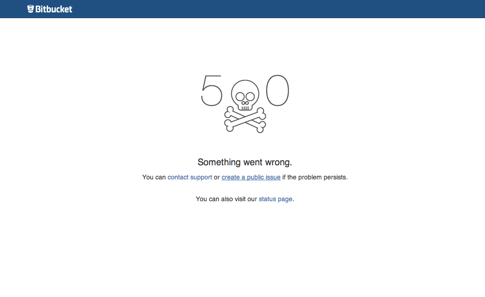Open the contact support link

pyautogui.click(x=190, y=177)
